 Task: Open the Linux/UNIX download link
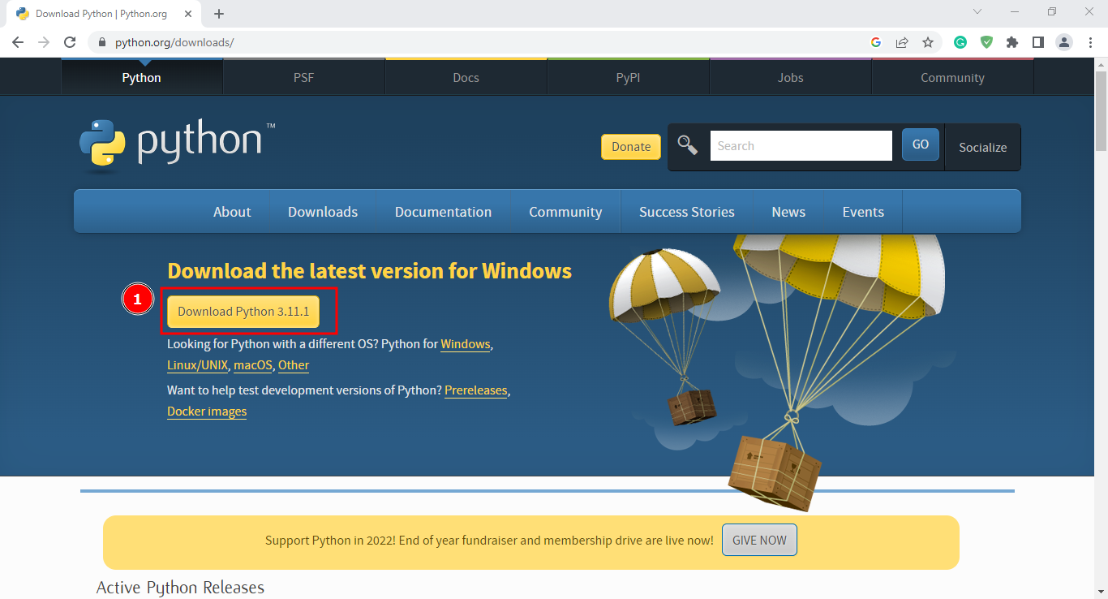pyautogui.click(x=197, y=365)
